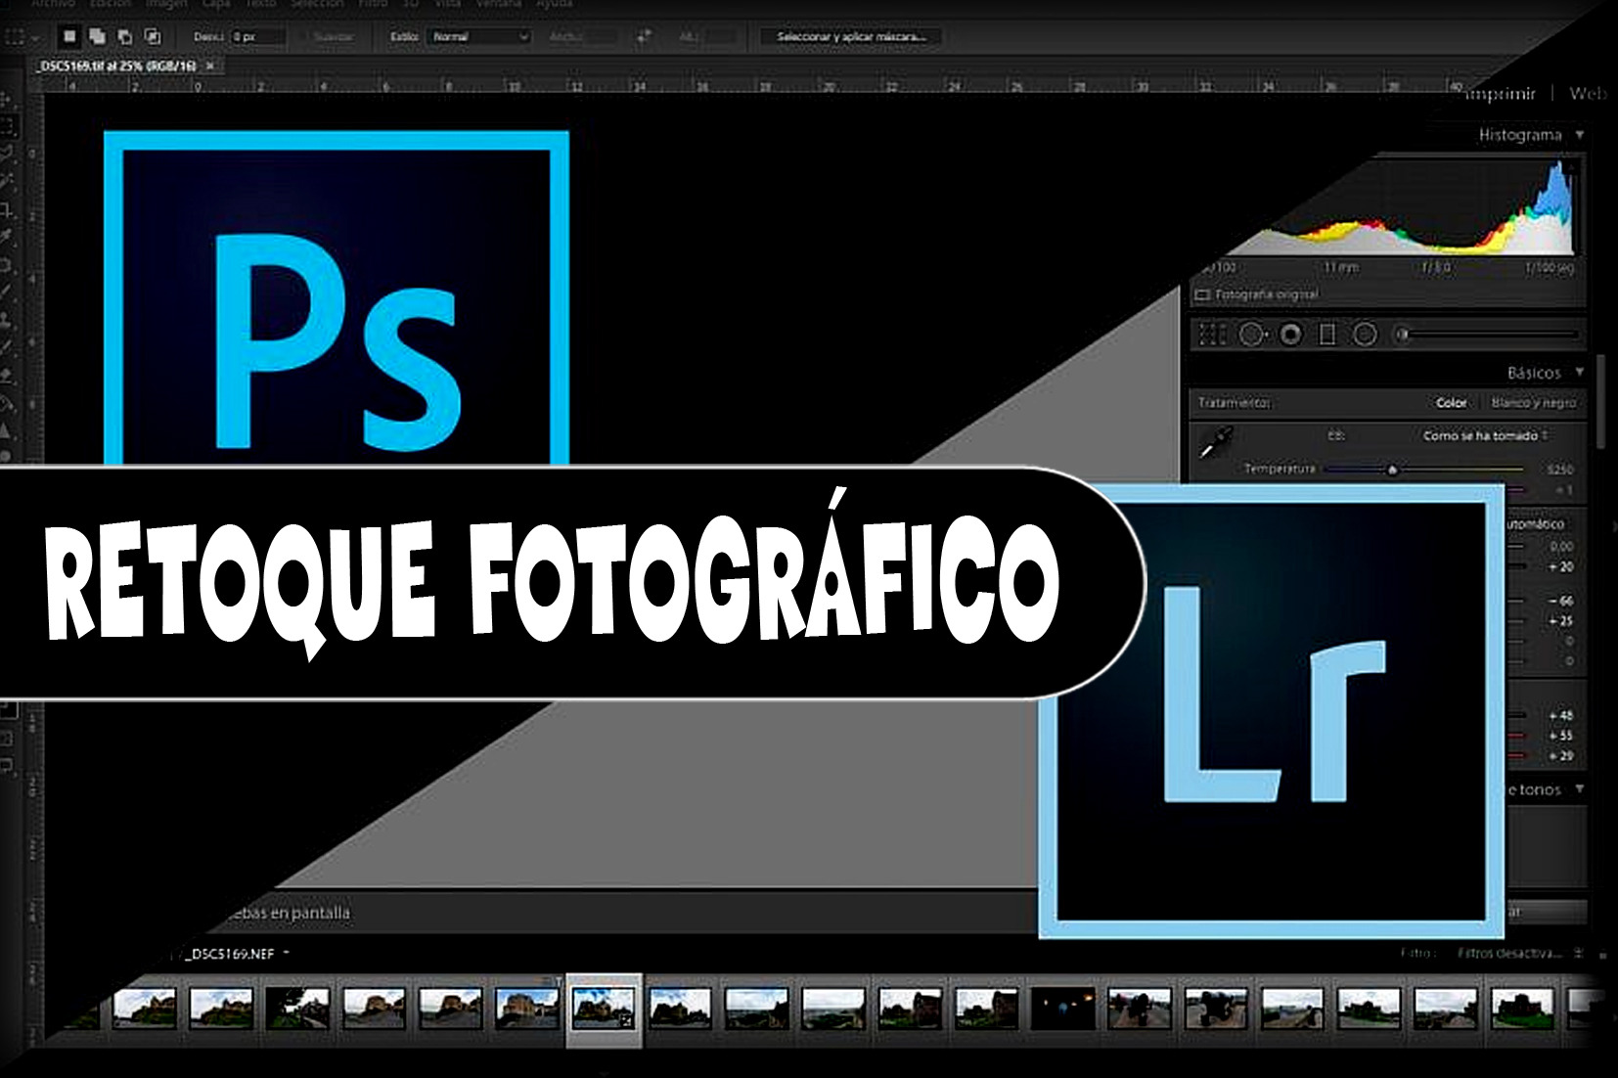Viewport: 1618px width, 1078px height.
Task: Close the _DSC5169.tif document tab
Action: tap(209, 66)
